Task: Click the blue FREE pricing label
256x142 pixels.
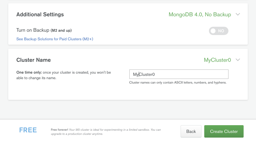Action: pyautogui.click(x=28, y=130)
